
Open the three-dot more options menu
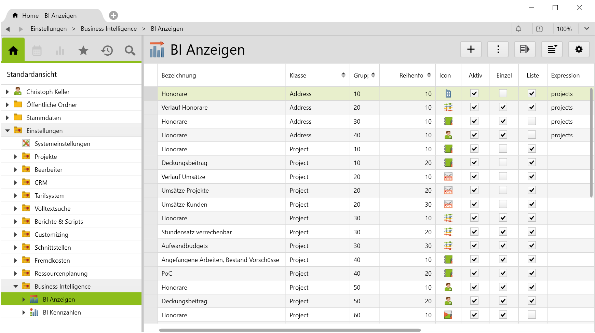[x=498, y=50]
